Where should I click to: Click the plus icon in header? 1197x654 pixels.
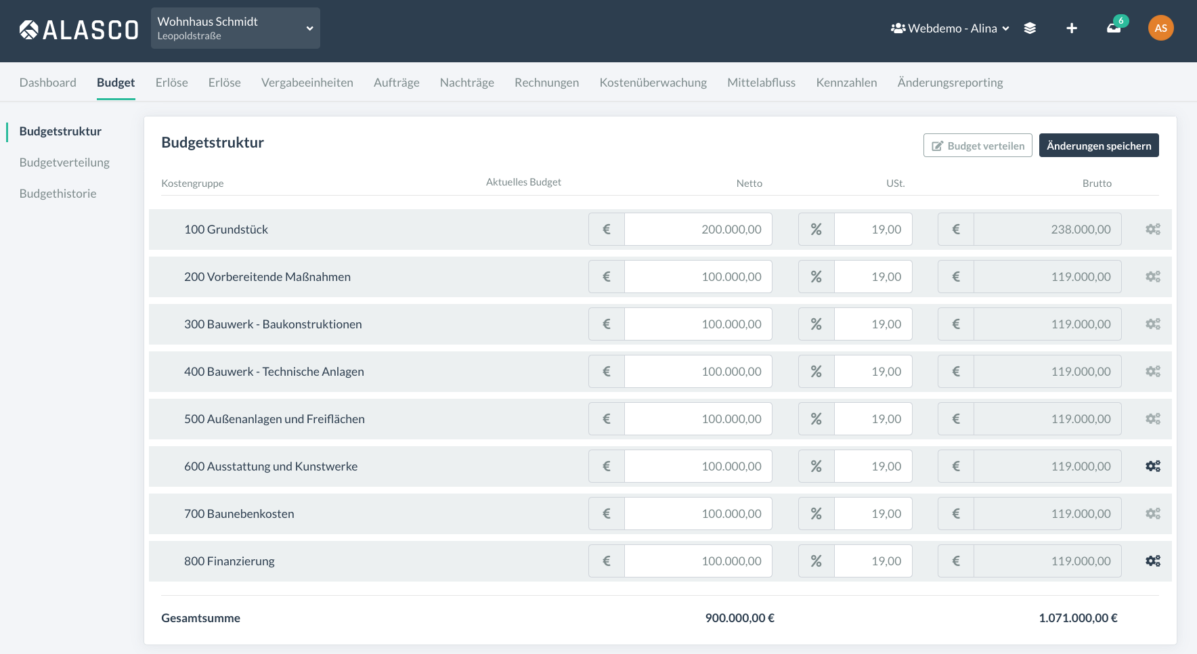click(1072, 28)
